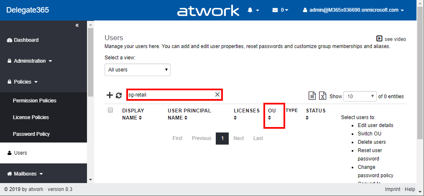Open Permission Policies in sidebar
This screenshot has width=424, height=196.
(x=35, y=101)
